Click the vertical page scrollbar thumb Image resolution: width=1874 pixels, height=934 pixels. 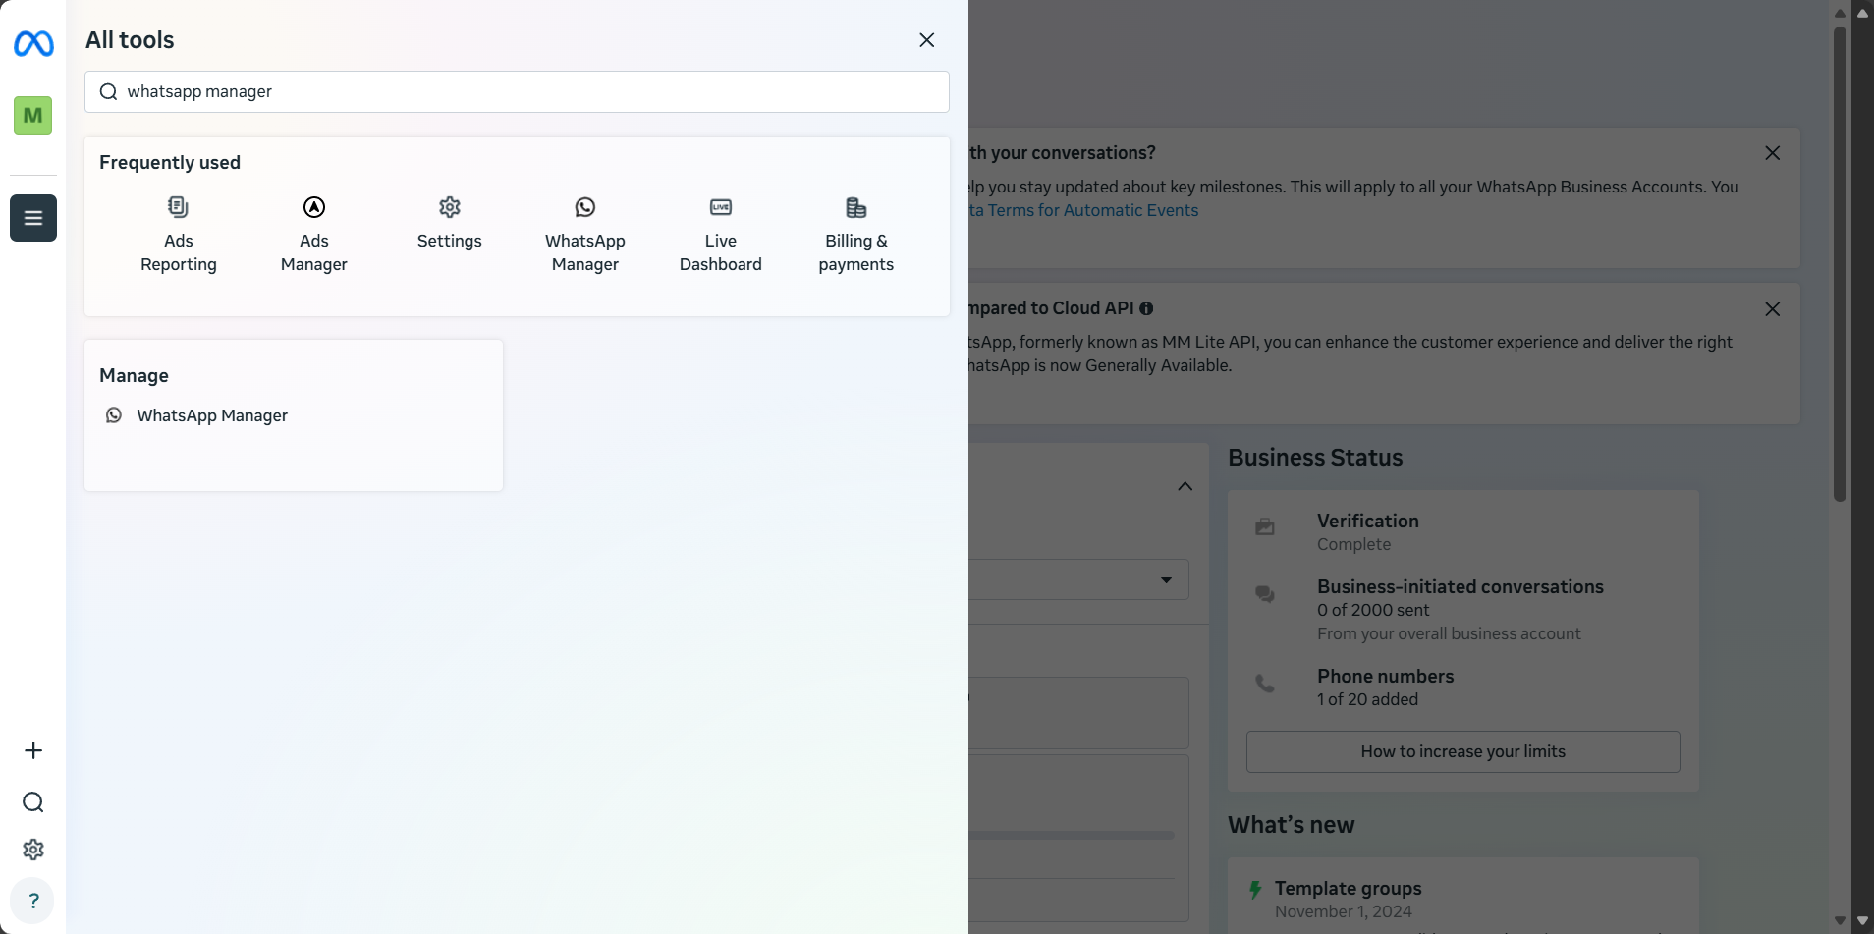[x=1841, y=263]
